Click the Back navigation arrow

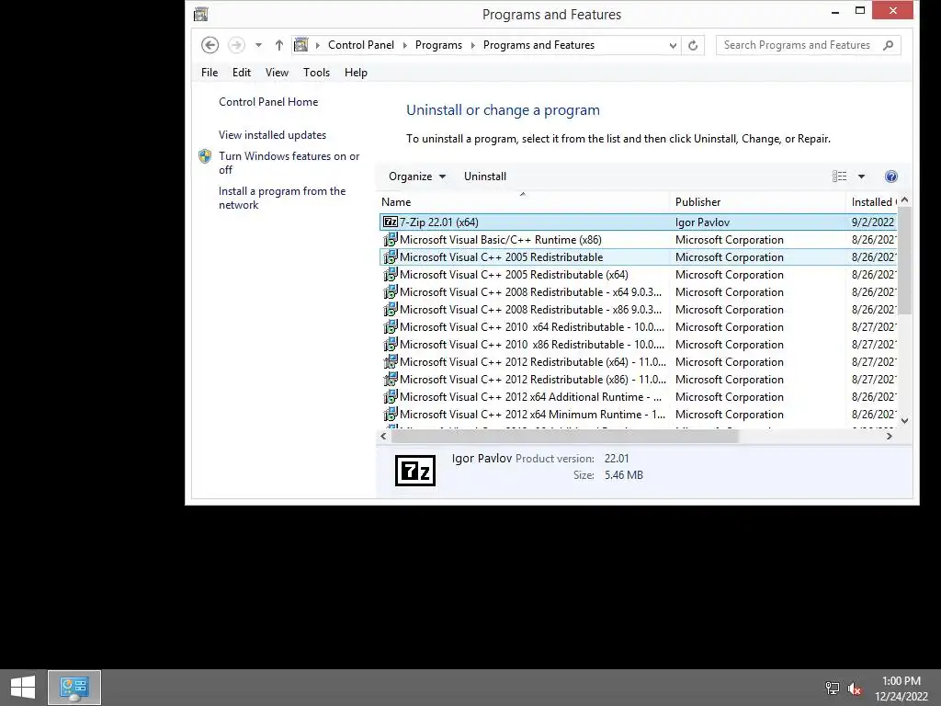point(210,45)
